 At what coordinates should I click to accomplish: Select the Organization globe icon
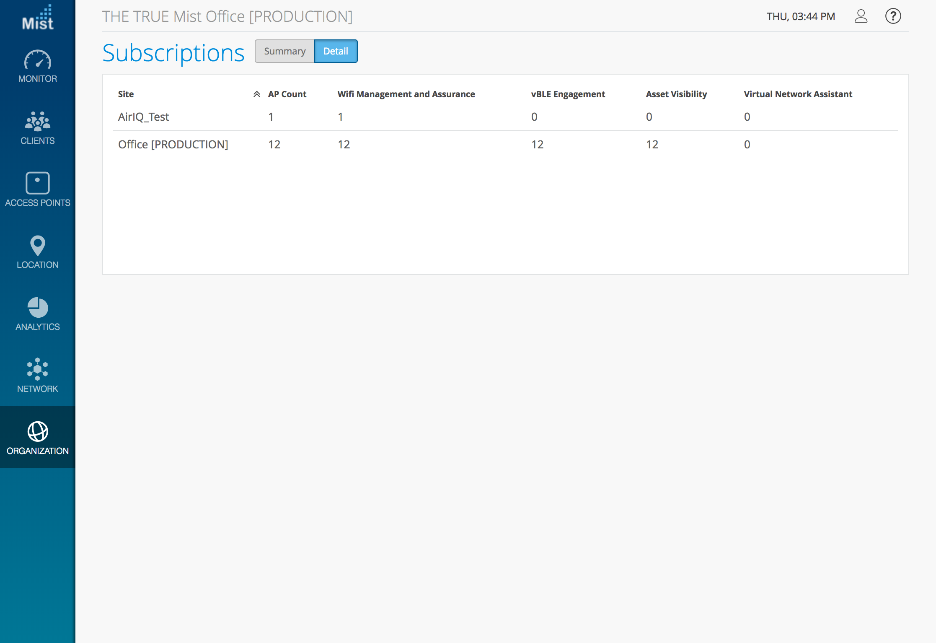coord(38,431)
